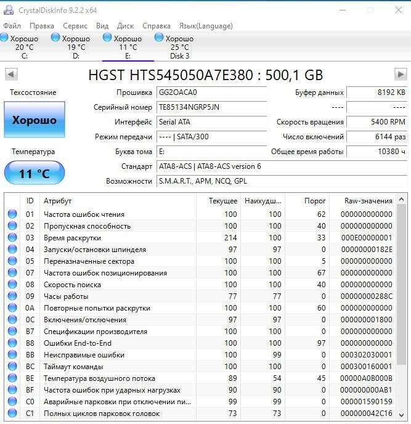Viewport: 411px width, 424px height.
Task: Click the Raw-значения column header
Action: tap(362, 201)
